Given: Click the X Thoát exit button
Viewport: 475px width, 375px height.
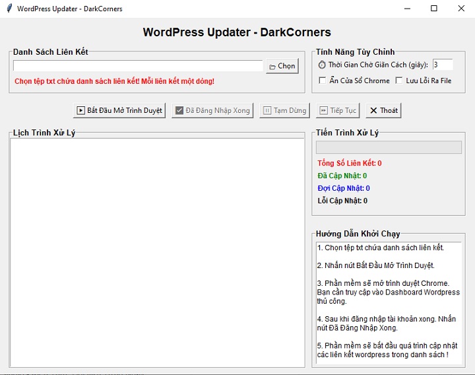Looking at the screenshot, I should (383, 110).
